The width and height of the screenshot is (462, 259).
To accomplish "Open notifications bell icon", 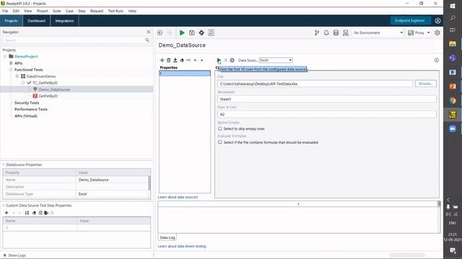I will coord(326,32).
